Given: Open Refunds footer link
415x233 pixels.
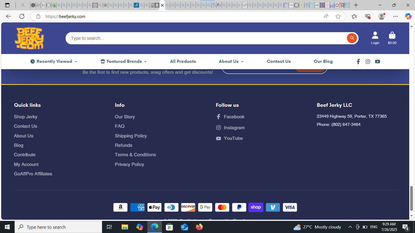Looking at the screenshot, I should (x=124, y=145).
